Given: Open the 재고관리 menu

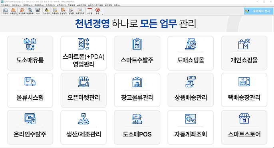Looking at the screenshot, I should [x=50, y=6].
